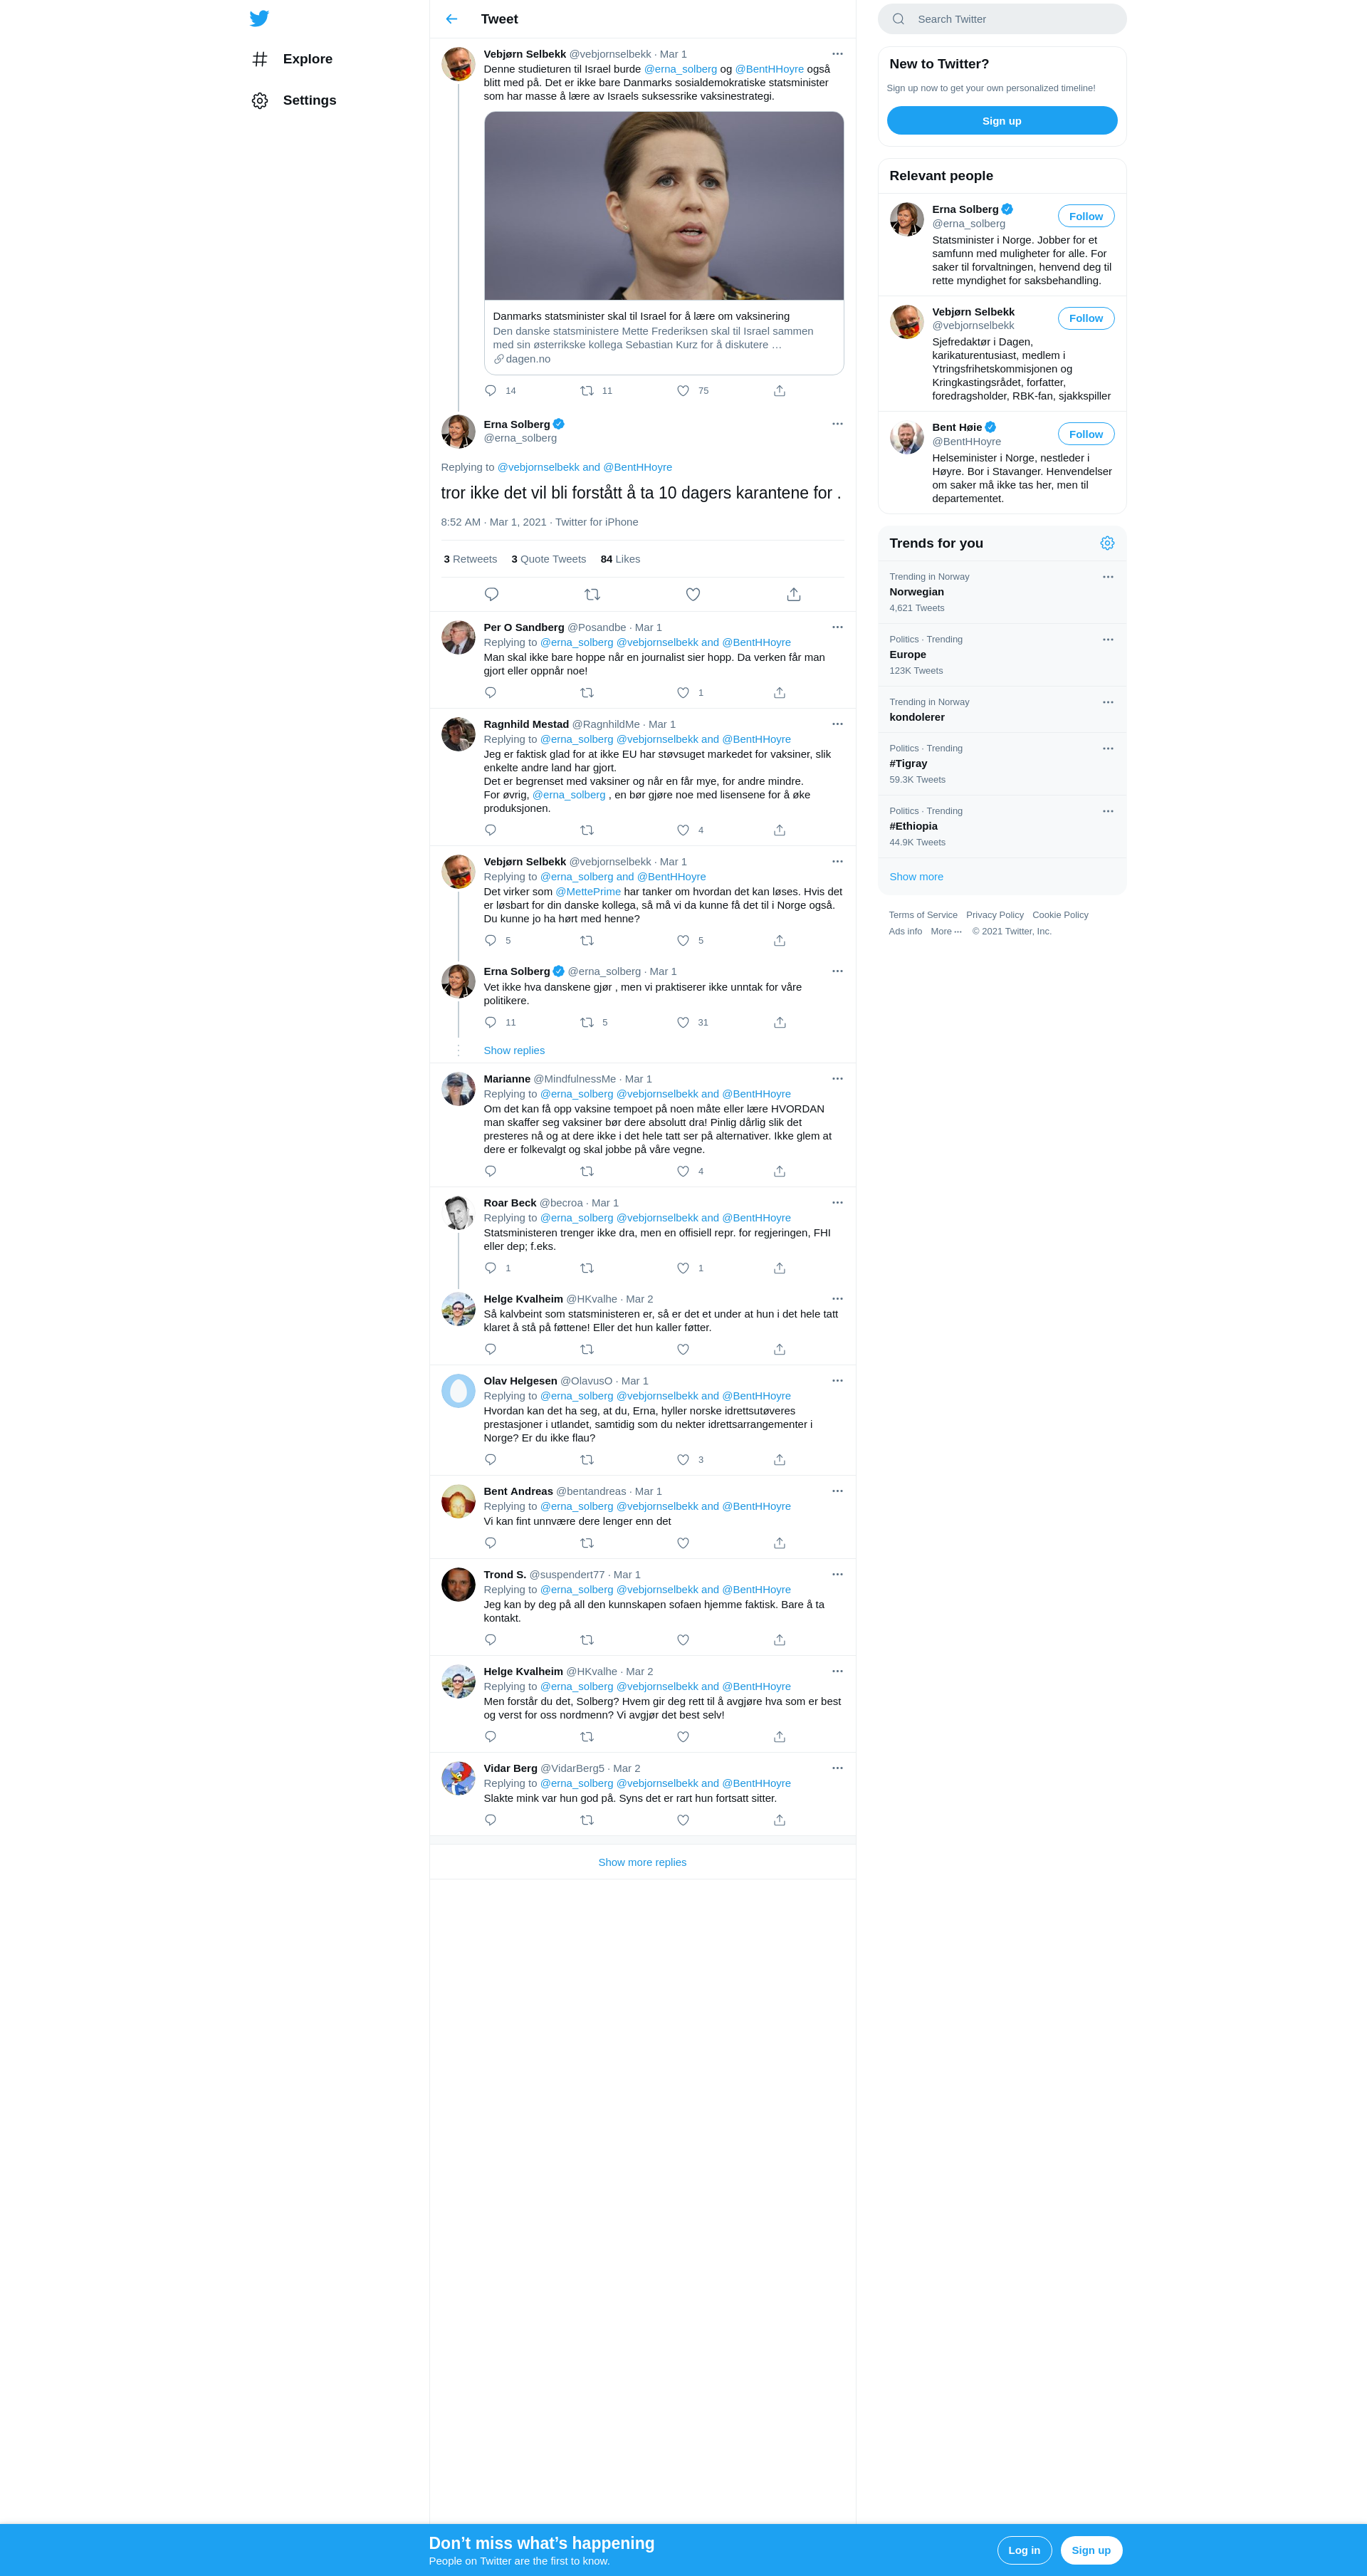Open more options on Marianne's reply
The height and width of the screenshot is (2576, 1367).
(837, 1078)
